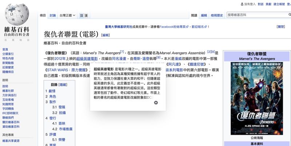This screenshot has width=291, height=146.
Task: Open the 編輯 tab
Action: 204,16
